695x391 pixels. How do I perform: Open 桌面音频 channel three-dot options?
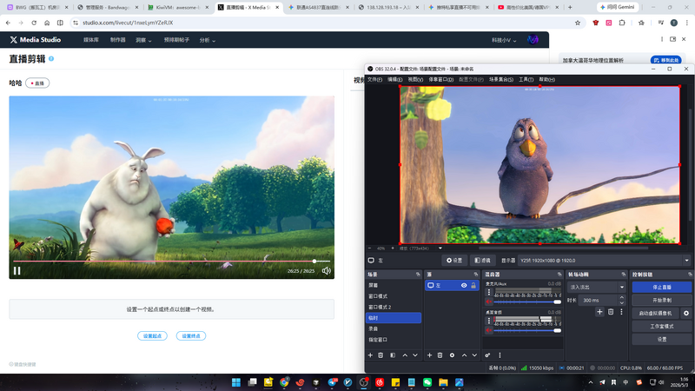(489, 321)
